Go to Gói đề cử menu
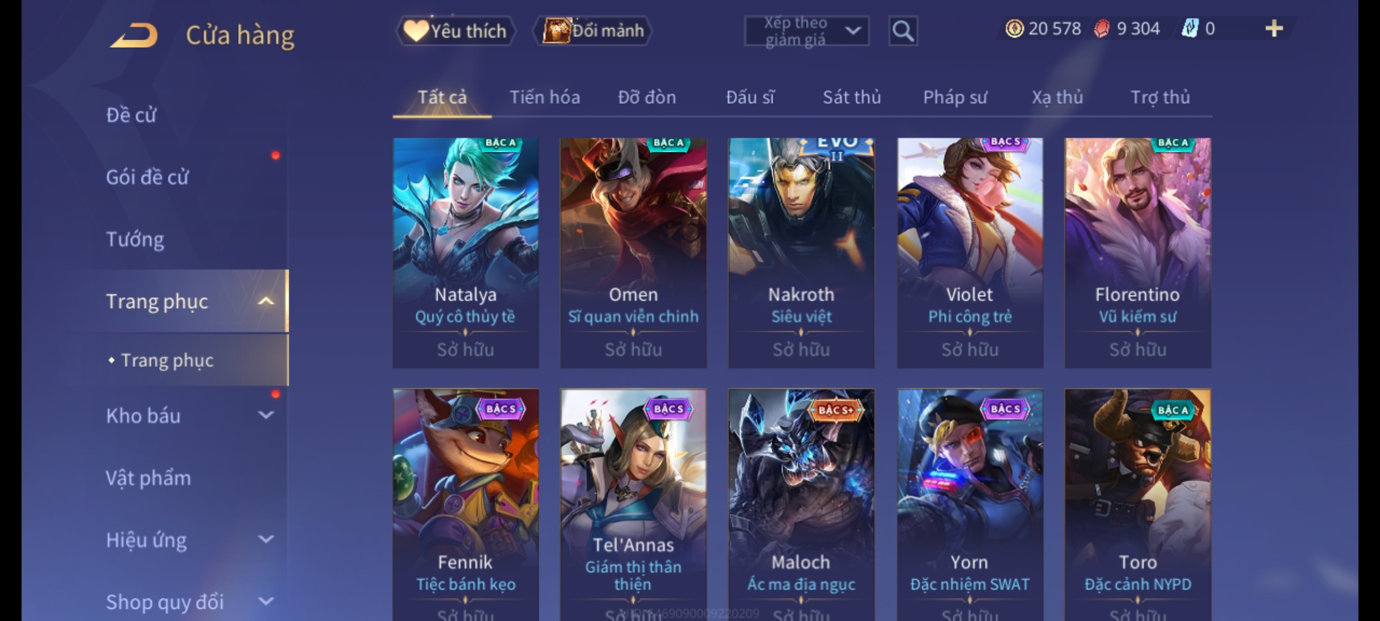1380x621 pixels. tap(147, 177)
